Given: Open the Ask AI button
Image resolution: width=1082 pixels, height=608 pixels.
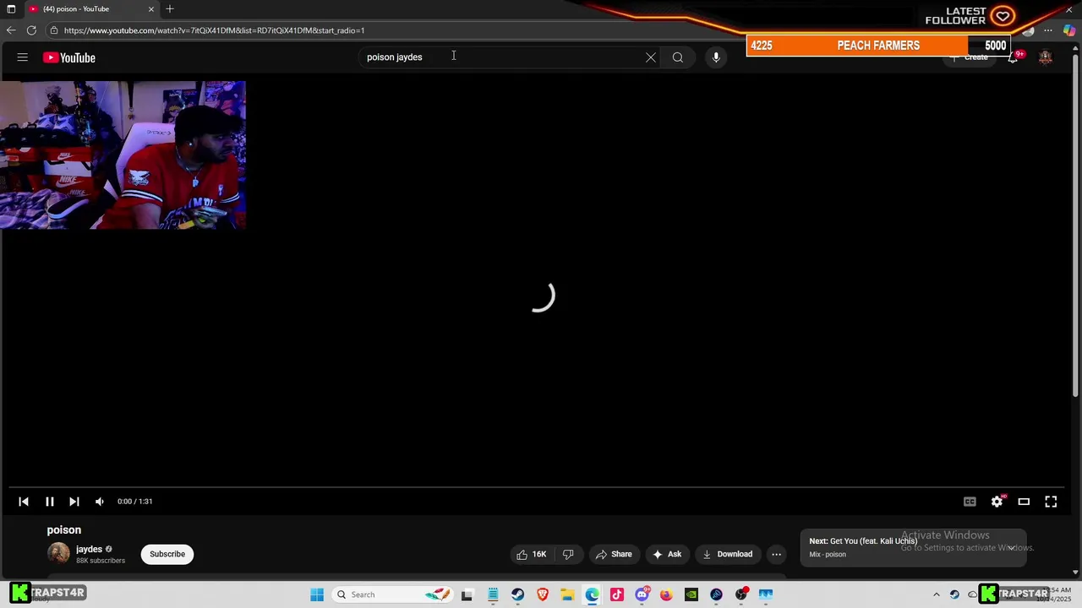Looking at the screenshot, I should click(x=667, y=554).
